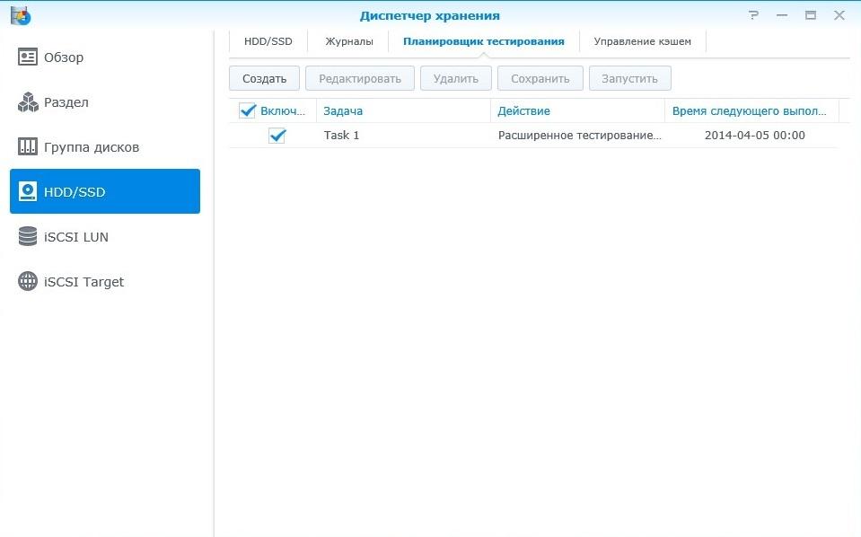Toggle the enable-all checkbox in column header
861x537 pixels.
click(x=248, y=110)
